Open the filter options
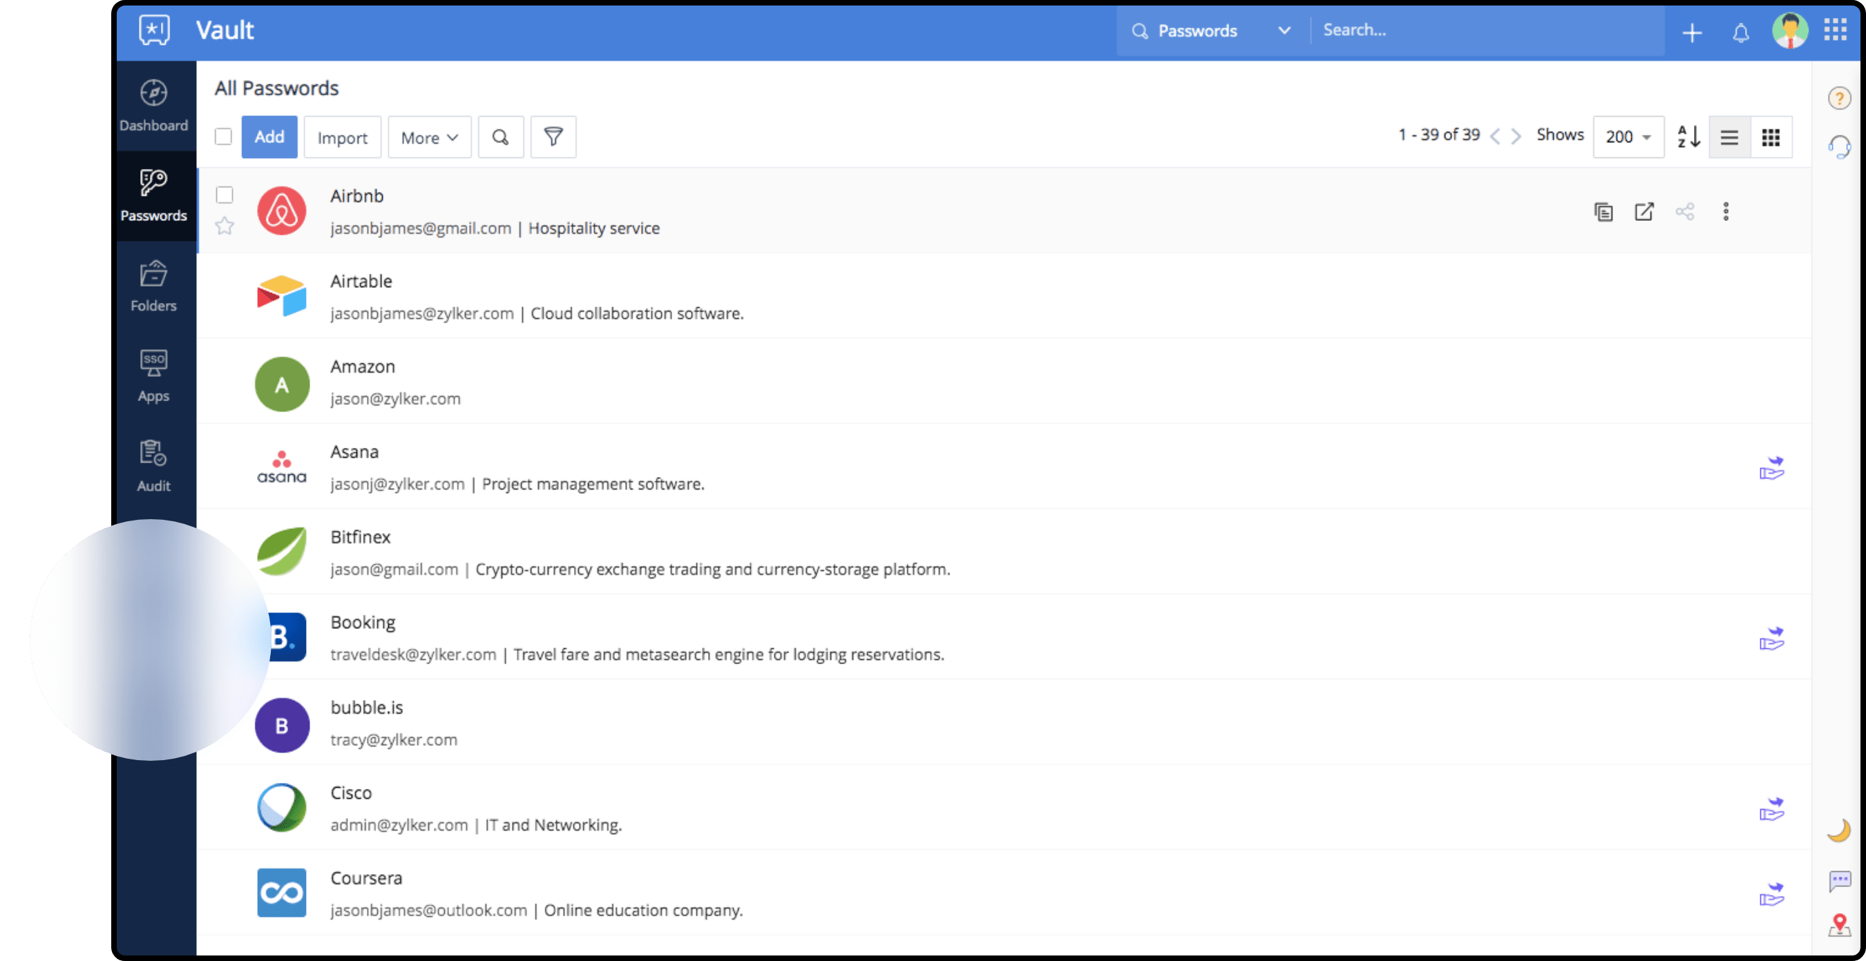1866x961 pixels. [x=553, y=137]
